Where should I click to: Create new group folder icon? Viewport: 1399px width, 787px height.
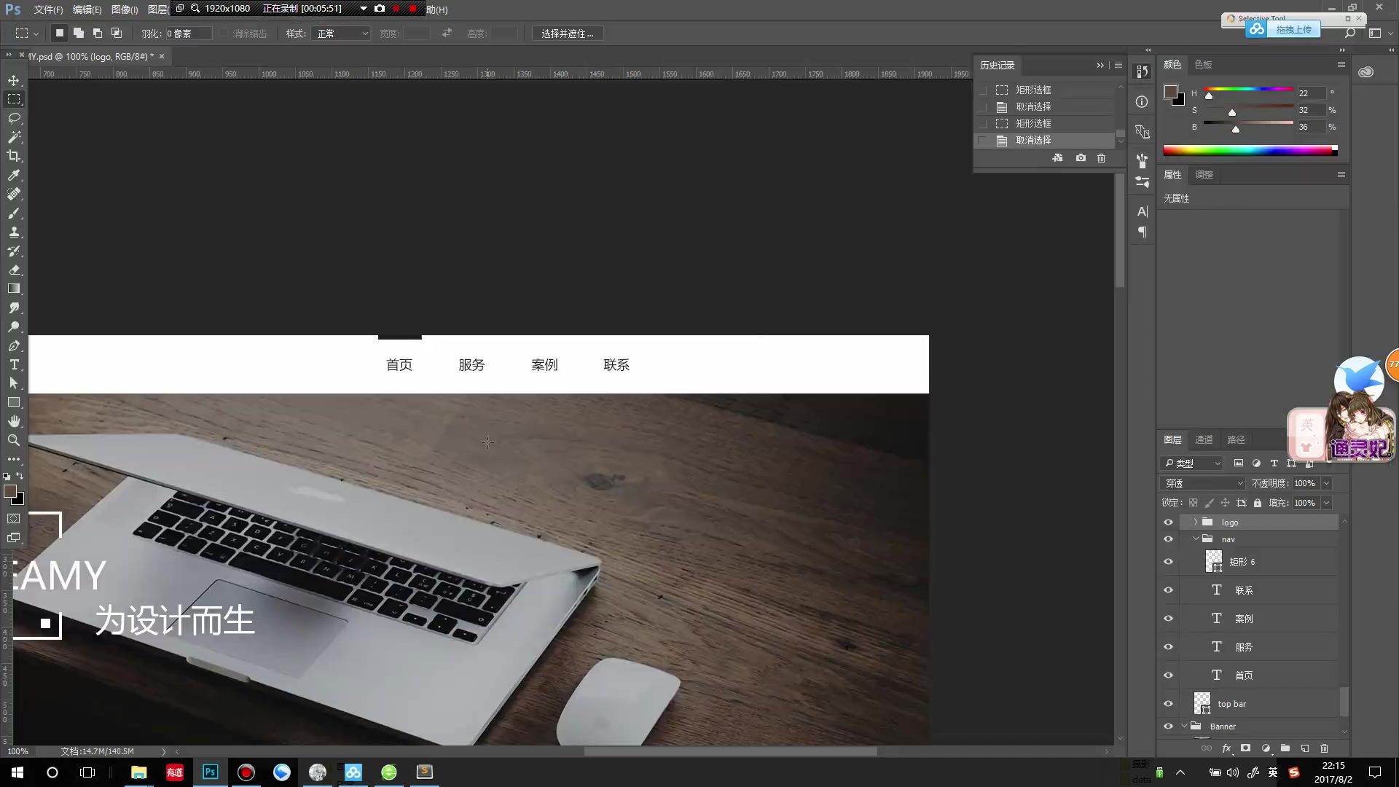1285,748
